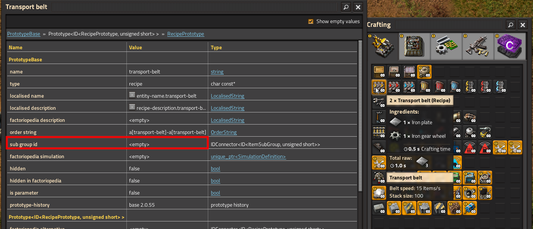The width and height of the screenshot is (533, 229).
Task: Open the RecipePrototype breadcrumb link
Action: [185, 34]
